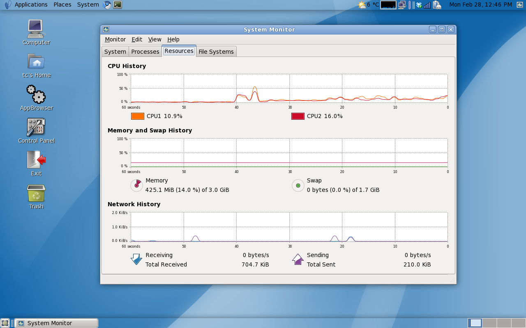Click the Dropbox tray icon
The width and height of the screenshot is (526, 328).
tap(419, 5)
